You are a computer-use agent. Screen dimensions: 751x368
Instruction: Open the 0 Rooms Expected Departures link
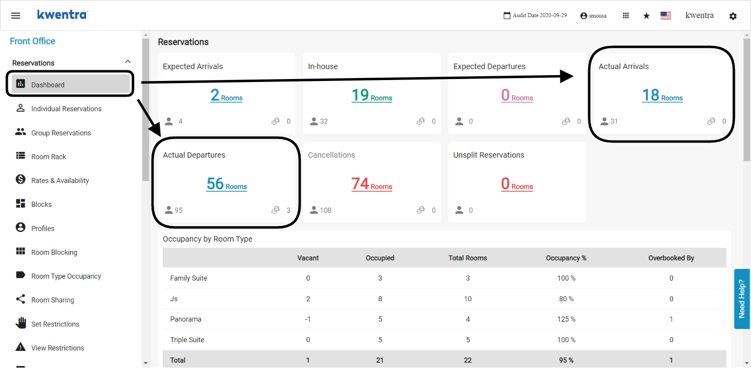point(517,95)
